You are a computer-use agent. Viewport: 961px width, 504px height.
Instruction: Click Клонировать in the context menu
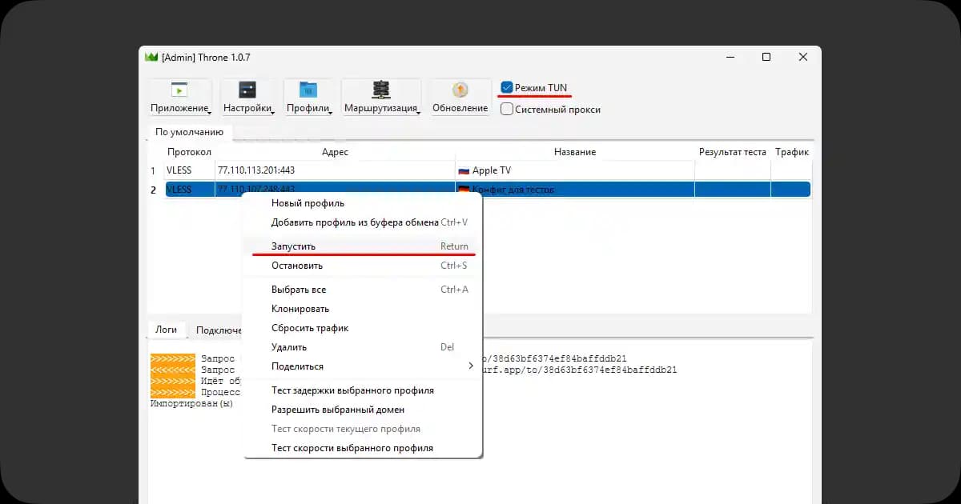[300, 309]
